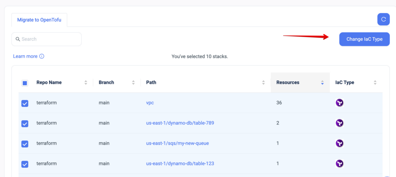Image resolution: width=396 pixels, height=177 pixels.
Task: Open the Learn more link
Action: click(x=25, y=56)
